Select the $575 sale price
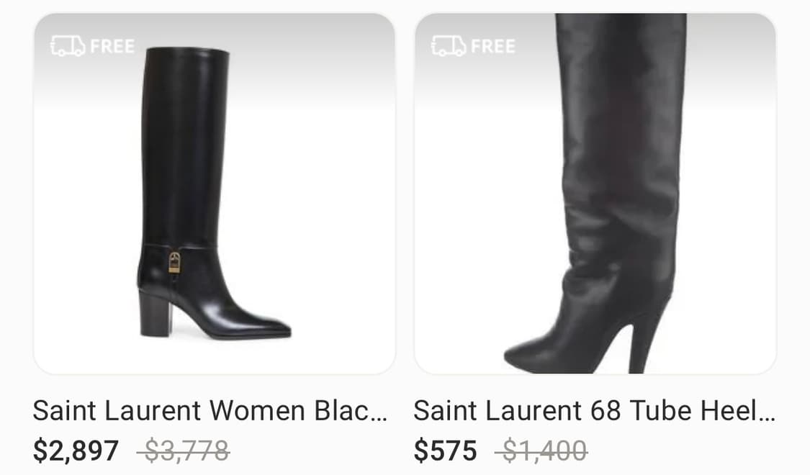This screenshot has height=475, width=810. 445,451
